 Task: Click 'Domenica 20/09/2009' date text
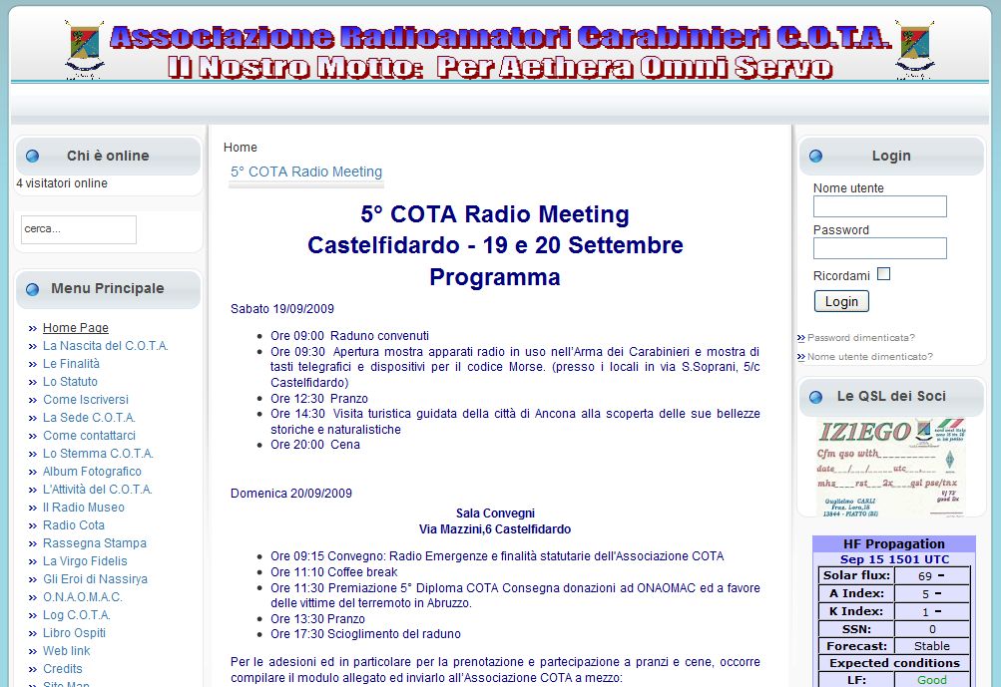click(x=291, y=494)
